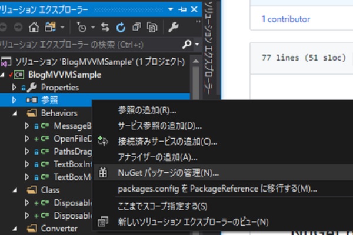
Task: Select the OpenFileD C# file
Action: click(73, 139)
